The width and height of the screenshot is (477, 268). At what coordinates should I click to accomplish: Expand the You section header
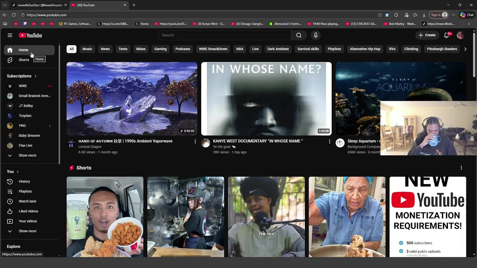click(13, 172)
